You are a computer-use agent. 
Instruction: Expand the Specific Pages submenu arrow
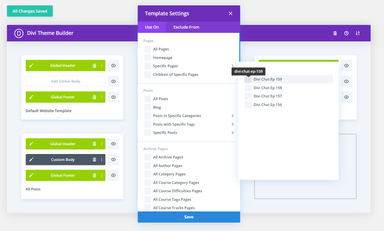(232, 66)
